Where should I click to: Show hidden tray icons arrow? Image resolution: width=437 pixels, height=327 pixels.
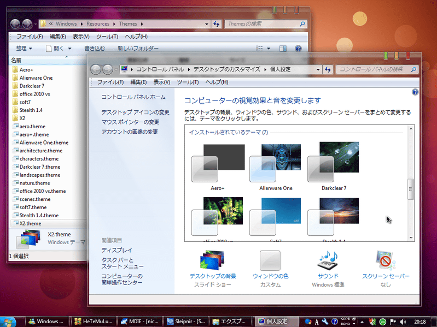(x=362, y=322)
